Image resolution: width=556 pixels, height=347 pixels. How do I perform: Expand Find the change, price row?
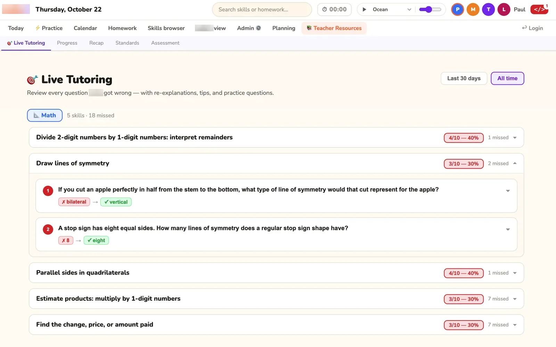pyautogui.click(x=276, y=325)
